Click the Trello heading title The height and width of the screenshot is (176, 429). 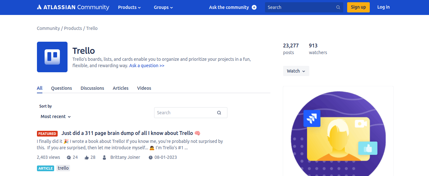coord(84,51)
